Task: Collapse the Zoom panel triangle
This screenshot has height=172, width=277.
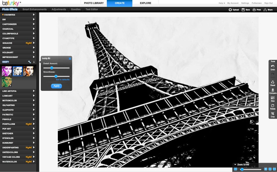Action: 235,165
